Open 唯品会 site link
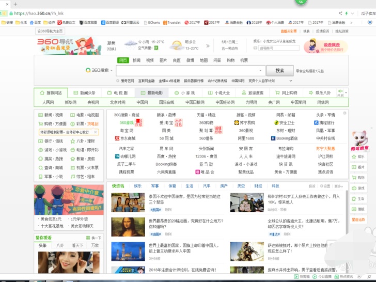The image size is (376, 282). click(205, 172)
